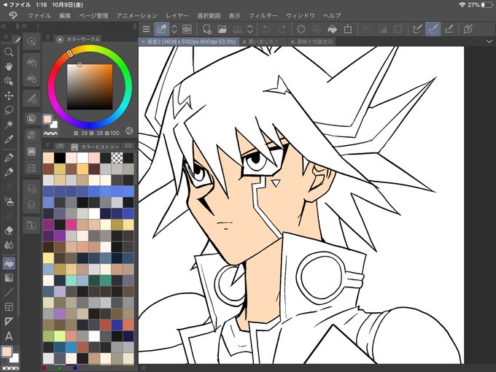Toggle Snap to Ruler in command bar

[x=417, y=29]
